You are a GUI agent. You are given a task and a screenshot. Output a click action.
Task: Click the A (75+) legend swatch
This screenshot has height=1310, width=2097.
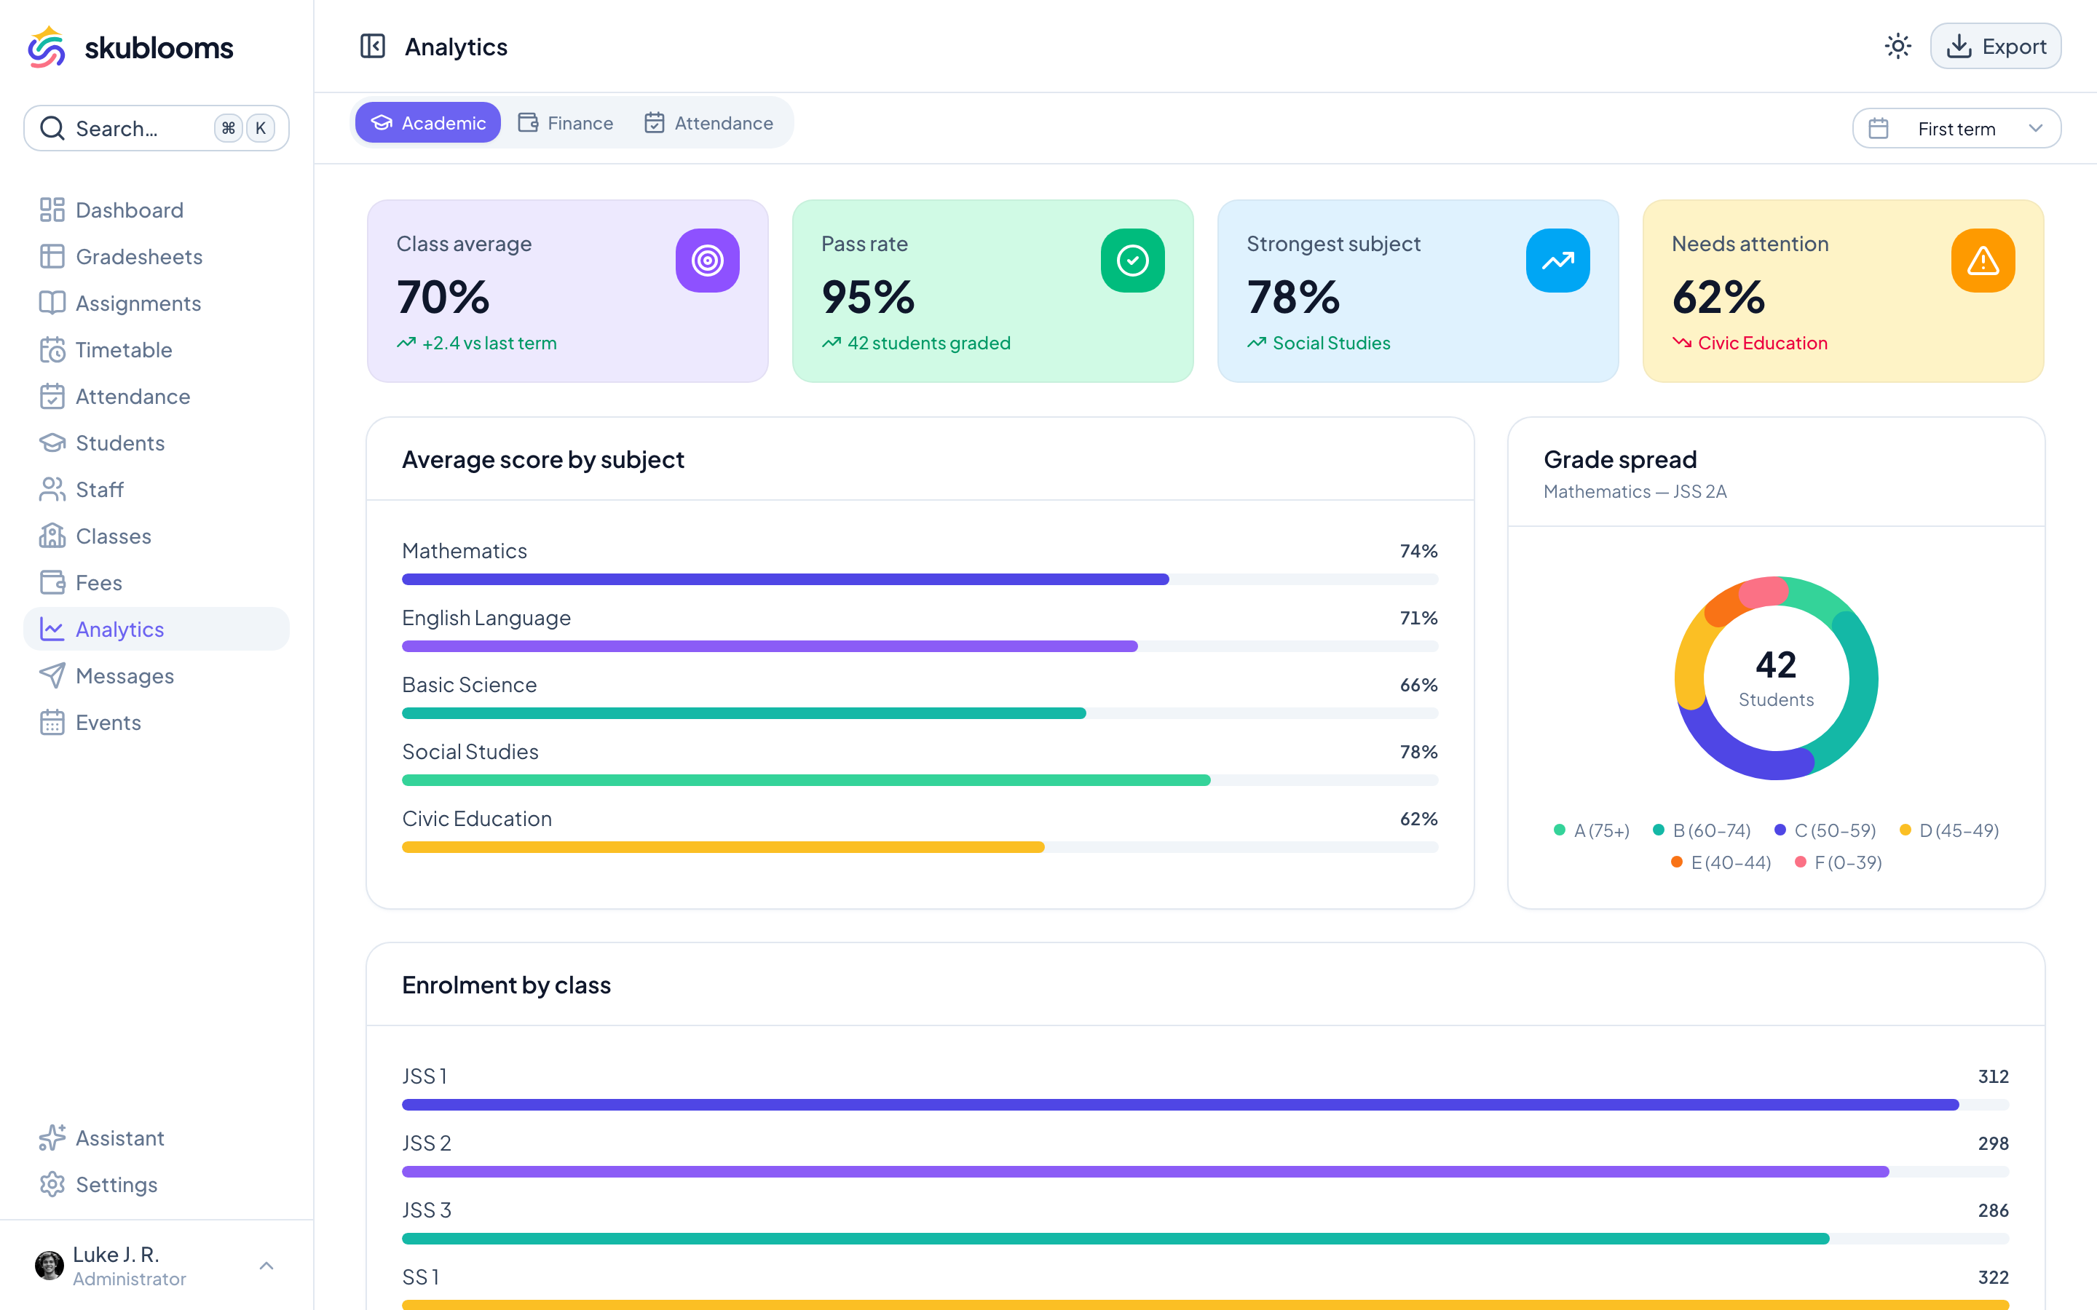[1560, 830]
